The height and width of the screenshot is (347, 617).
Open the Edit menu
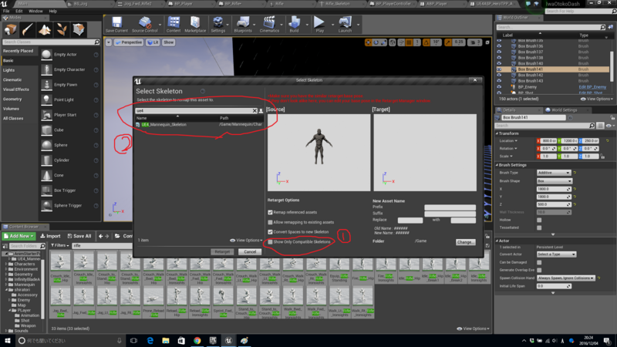coord(19,11)
